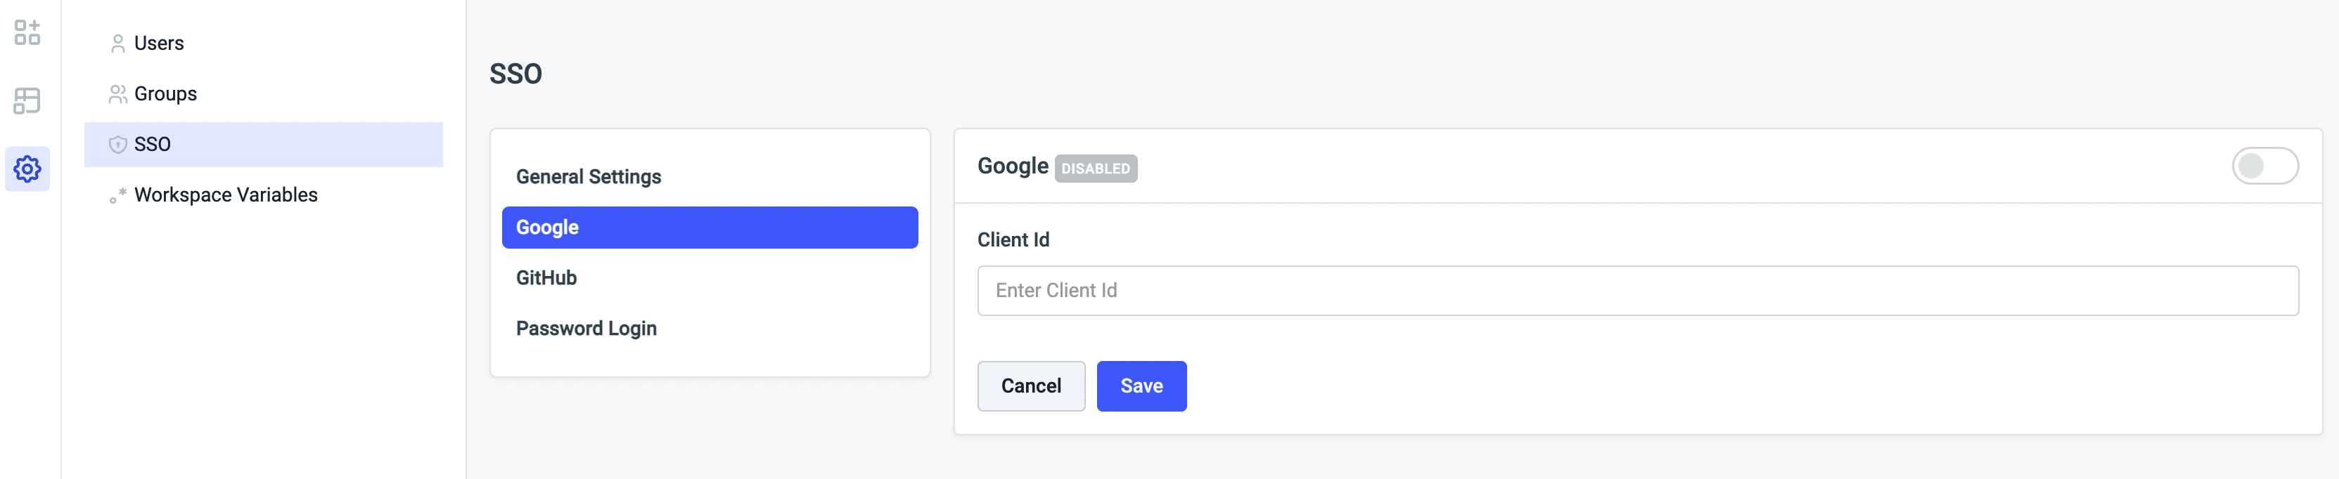
Task: Open the apps dashboard grid icon
Action: [27, 32]
